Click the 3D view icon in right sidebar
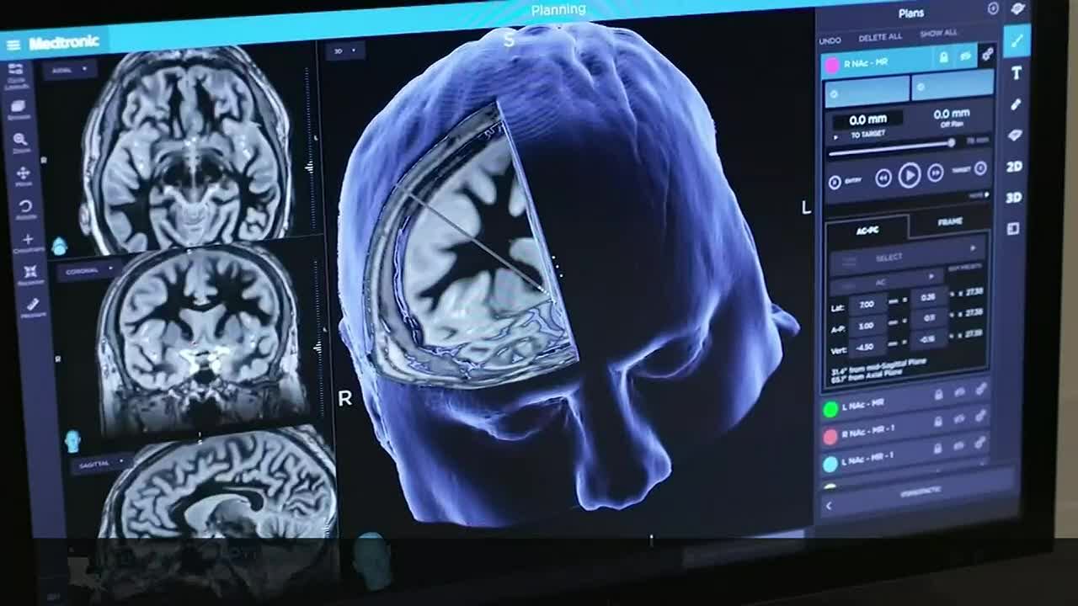 tap(1013, 198)
